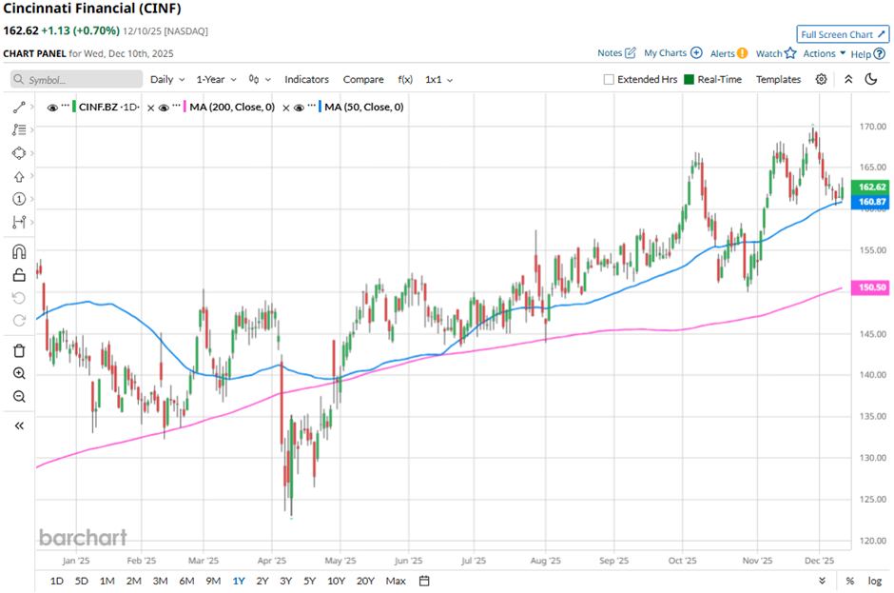Click the trash can delete icon
Screen dimensions: 894x593
pyautogui.click(x=19, y=350)
